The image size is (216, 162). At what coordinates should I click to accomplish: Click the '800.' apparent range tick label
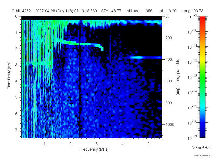click(x=169, y=103)
